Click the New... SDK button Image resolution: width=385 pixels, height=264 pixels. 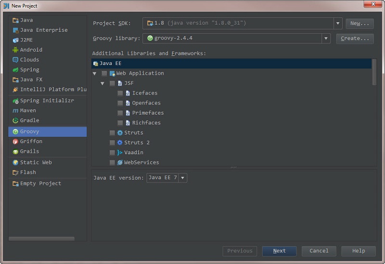click(359, 24)
